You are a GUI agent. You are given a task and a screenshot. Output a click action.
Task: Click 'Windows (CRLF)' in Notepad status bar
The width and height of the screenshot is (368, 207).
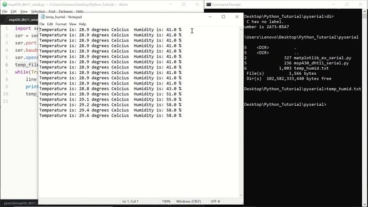[189, 201]
